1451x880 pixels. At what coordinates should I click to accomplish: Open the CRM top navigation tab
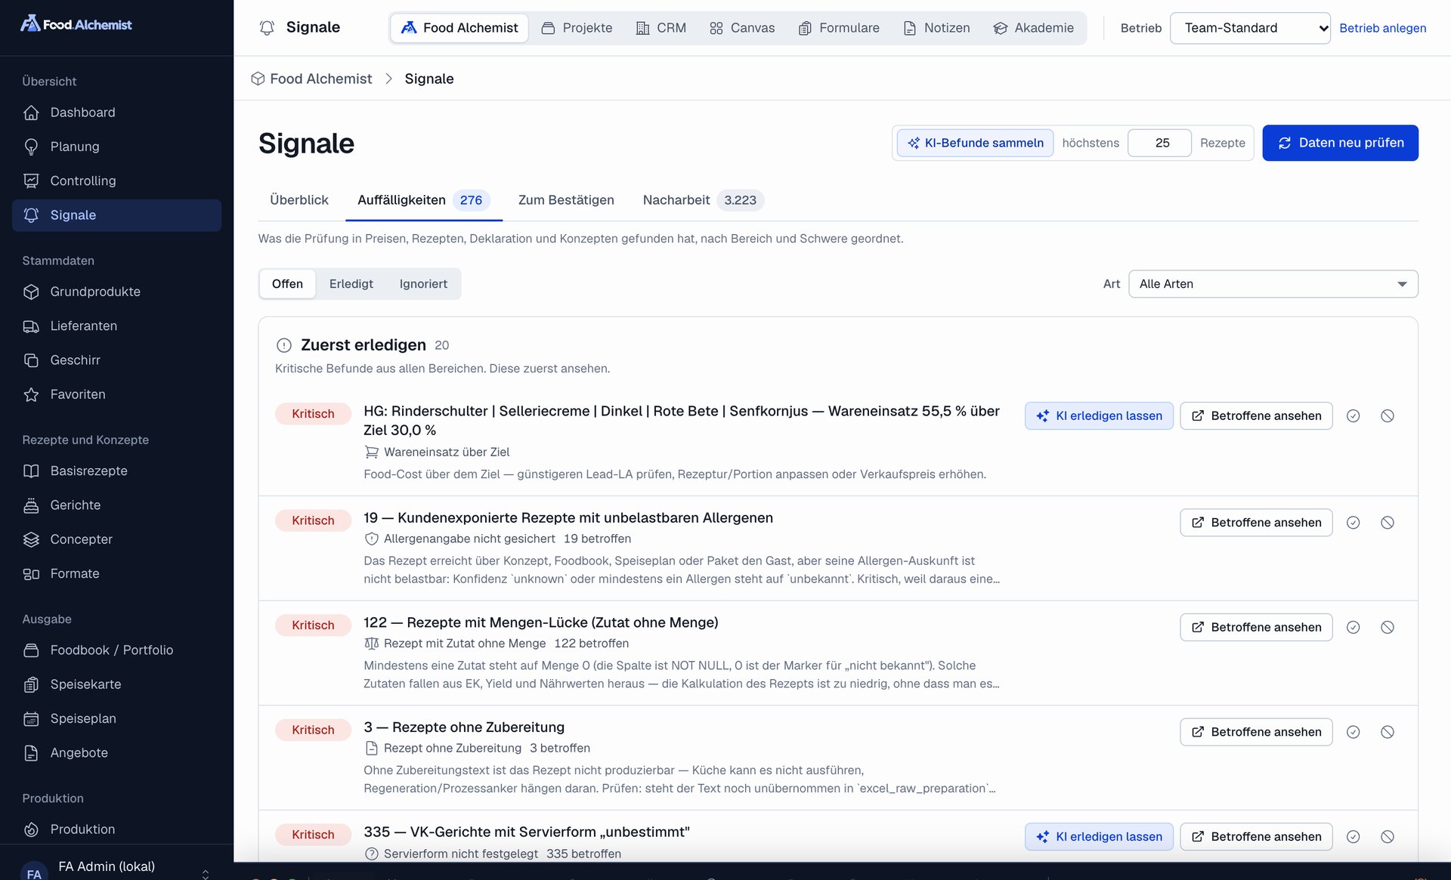[661, 28]
